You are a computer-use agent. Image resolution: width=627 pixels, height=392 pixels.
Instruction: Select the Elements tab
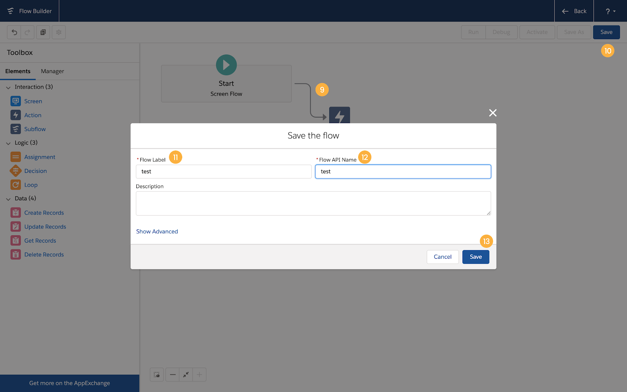[18, 71]
